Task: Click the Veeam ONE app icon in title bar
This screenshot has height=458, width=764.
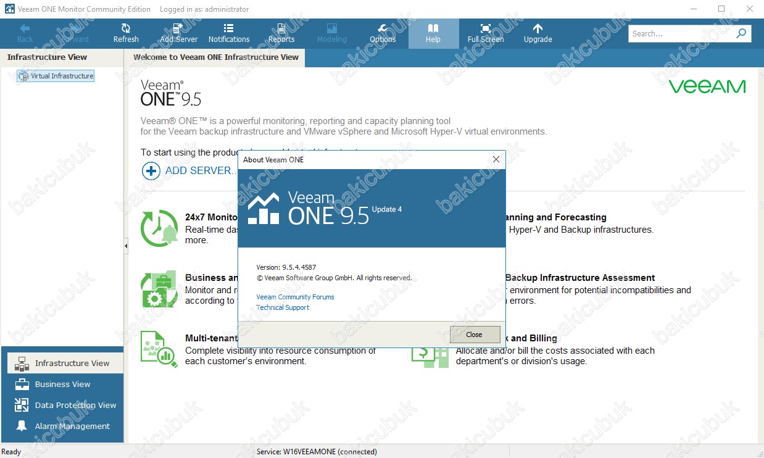Action: (9, 9)
